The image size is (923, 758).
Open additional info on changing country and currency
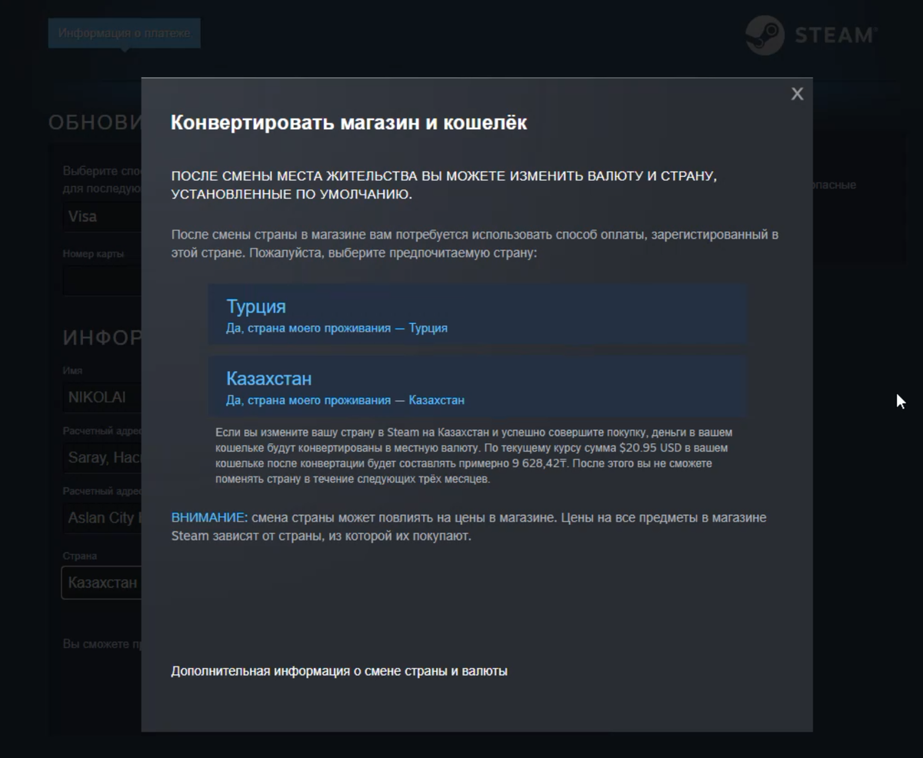tap(339, 671)
